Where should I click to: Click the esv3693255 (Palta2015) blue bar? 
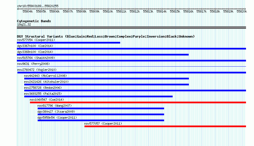[x=98, y=96]
